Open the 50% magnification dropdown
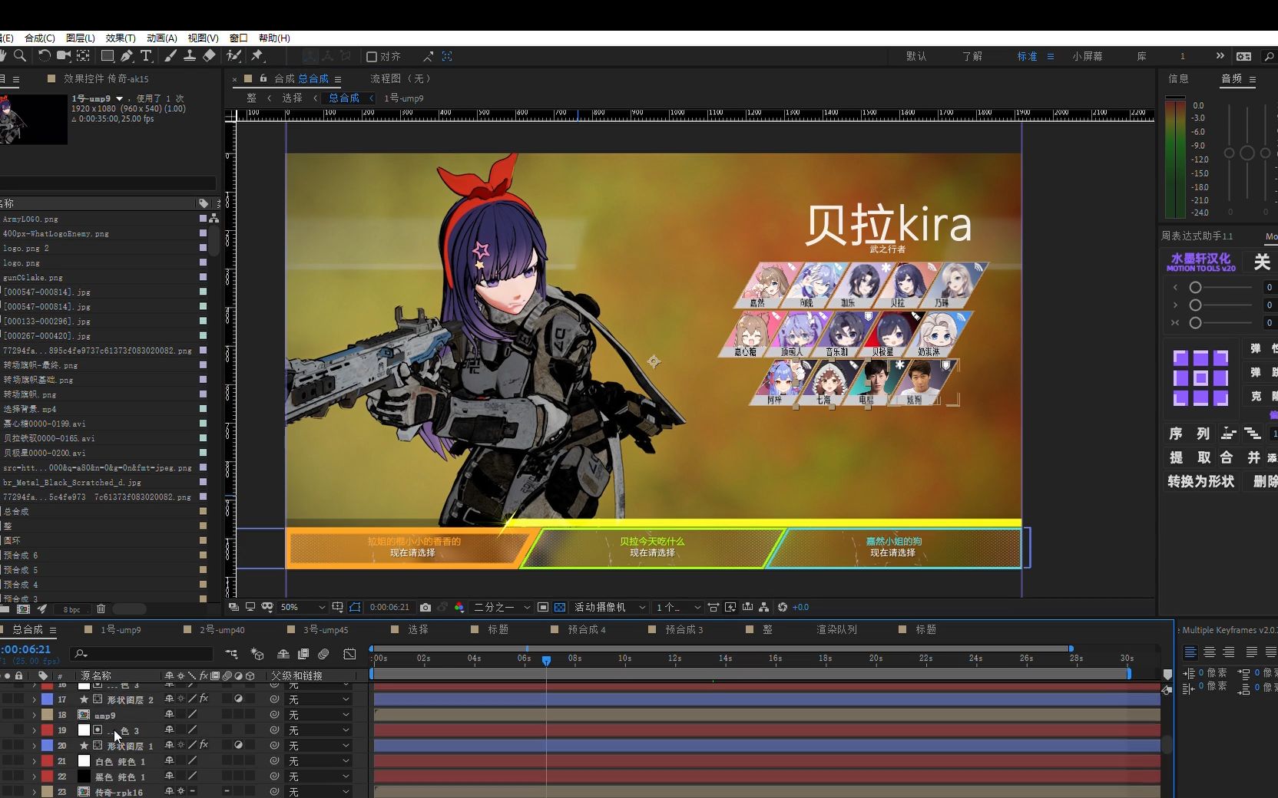Screen dimensions: 1278x798 tap(303, 607)
